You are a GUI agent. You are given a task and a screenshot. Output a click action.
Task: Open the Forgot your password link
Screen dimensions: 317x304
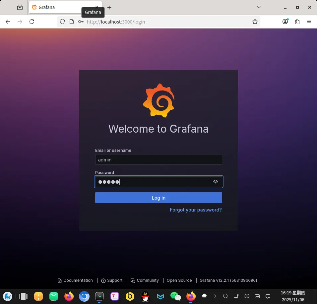196,210
